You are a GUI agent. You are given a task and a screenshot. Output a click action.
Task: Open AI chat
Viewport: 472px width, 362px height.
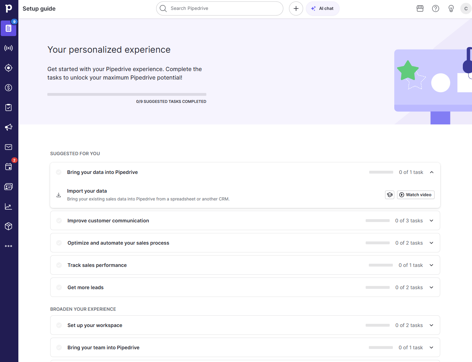click(x=323, y=8)
